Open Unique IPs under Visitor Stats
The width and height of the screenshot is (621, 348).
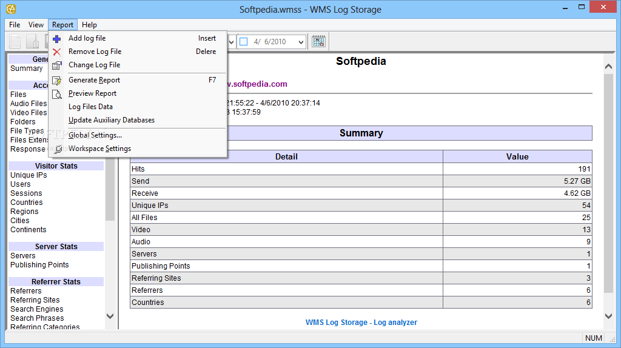click(x=29, y=175)
